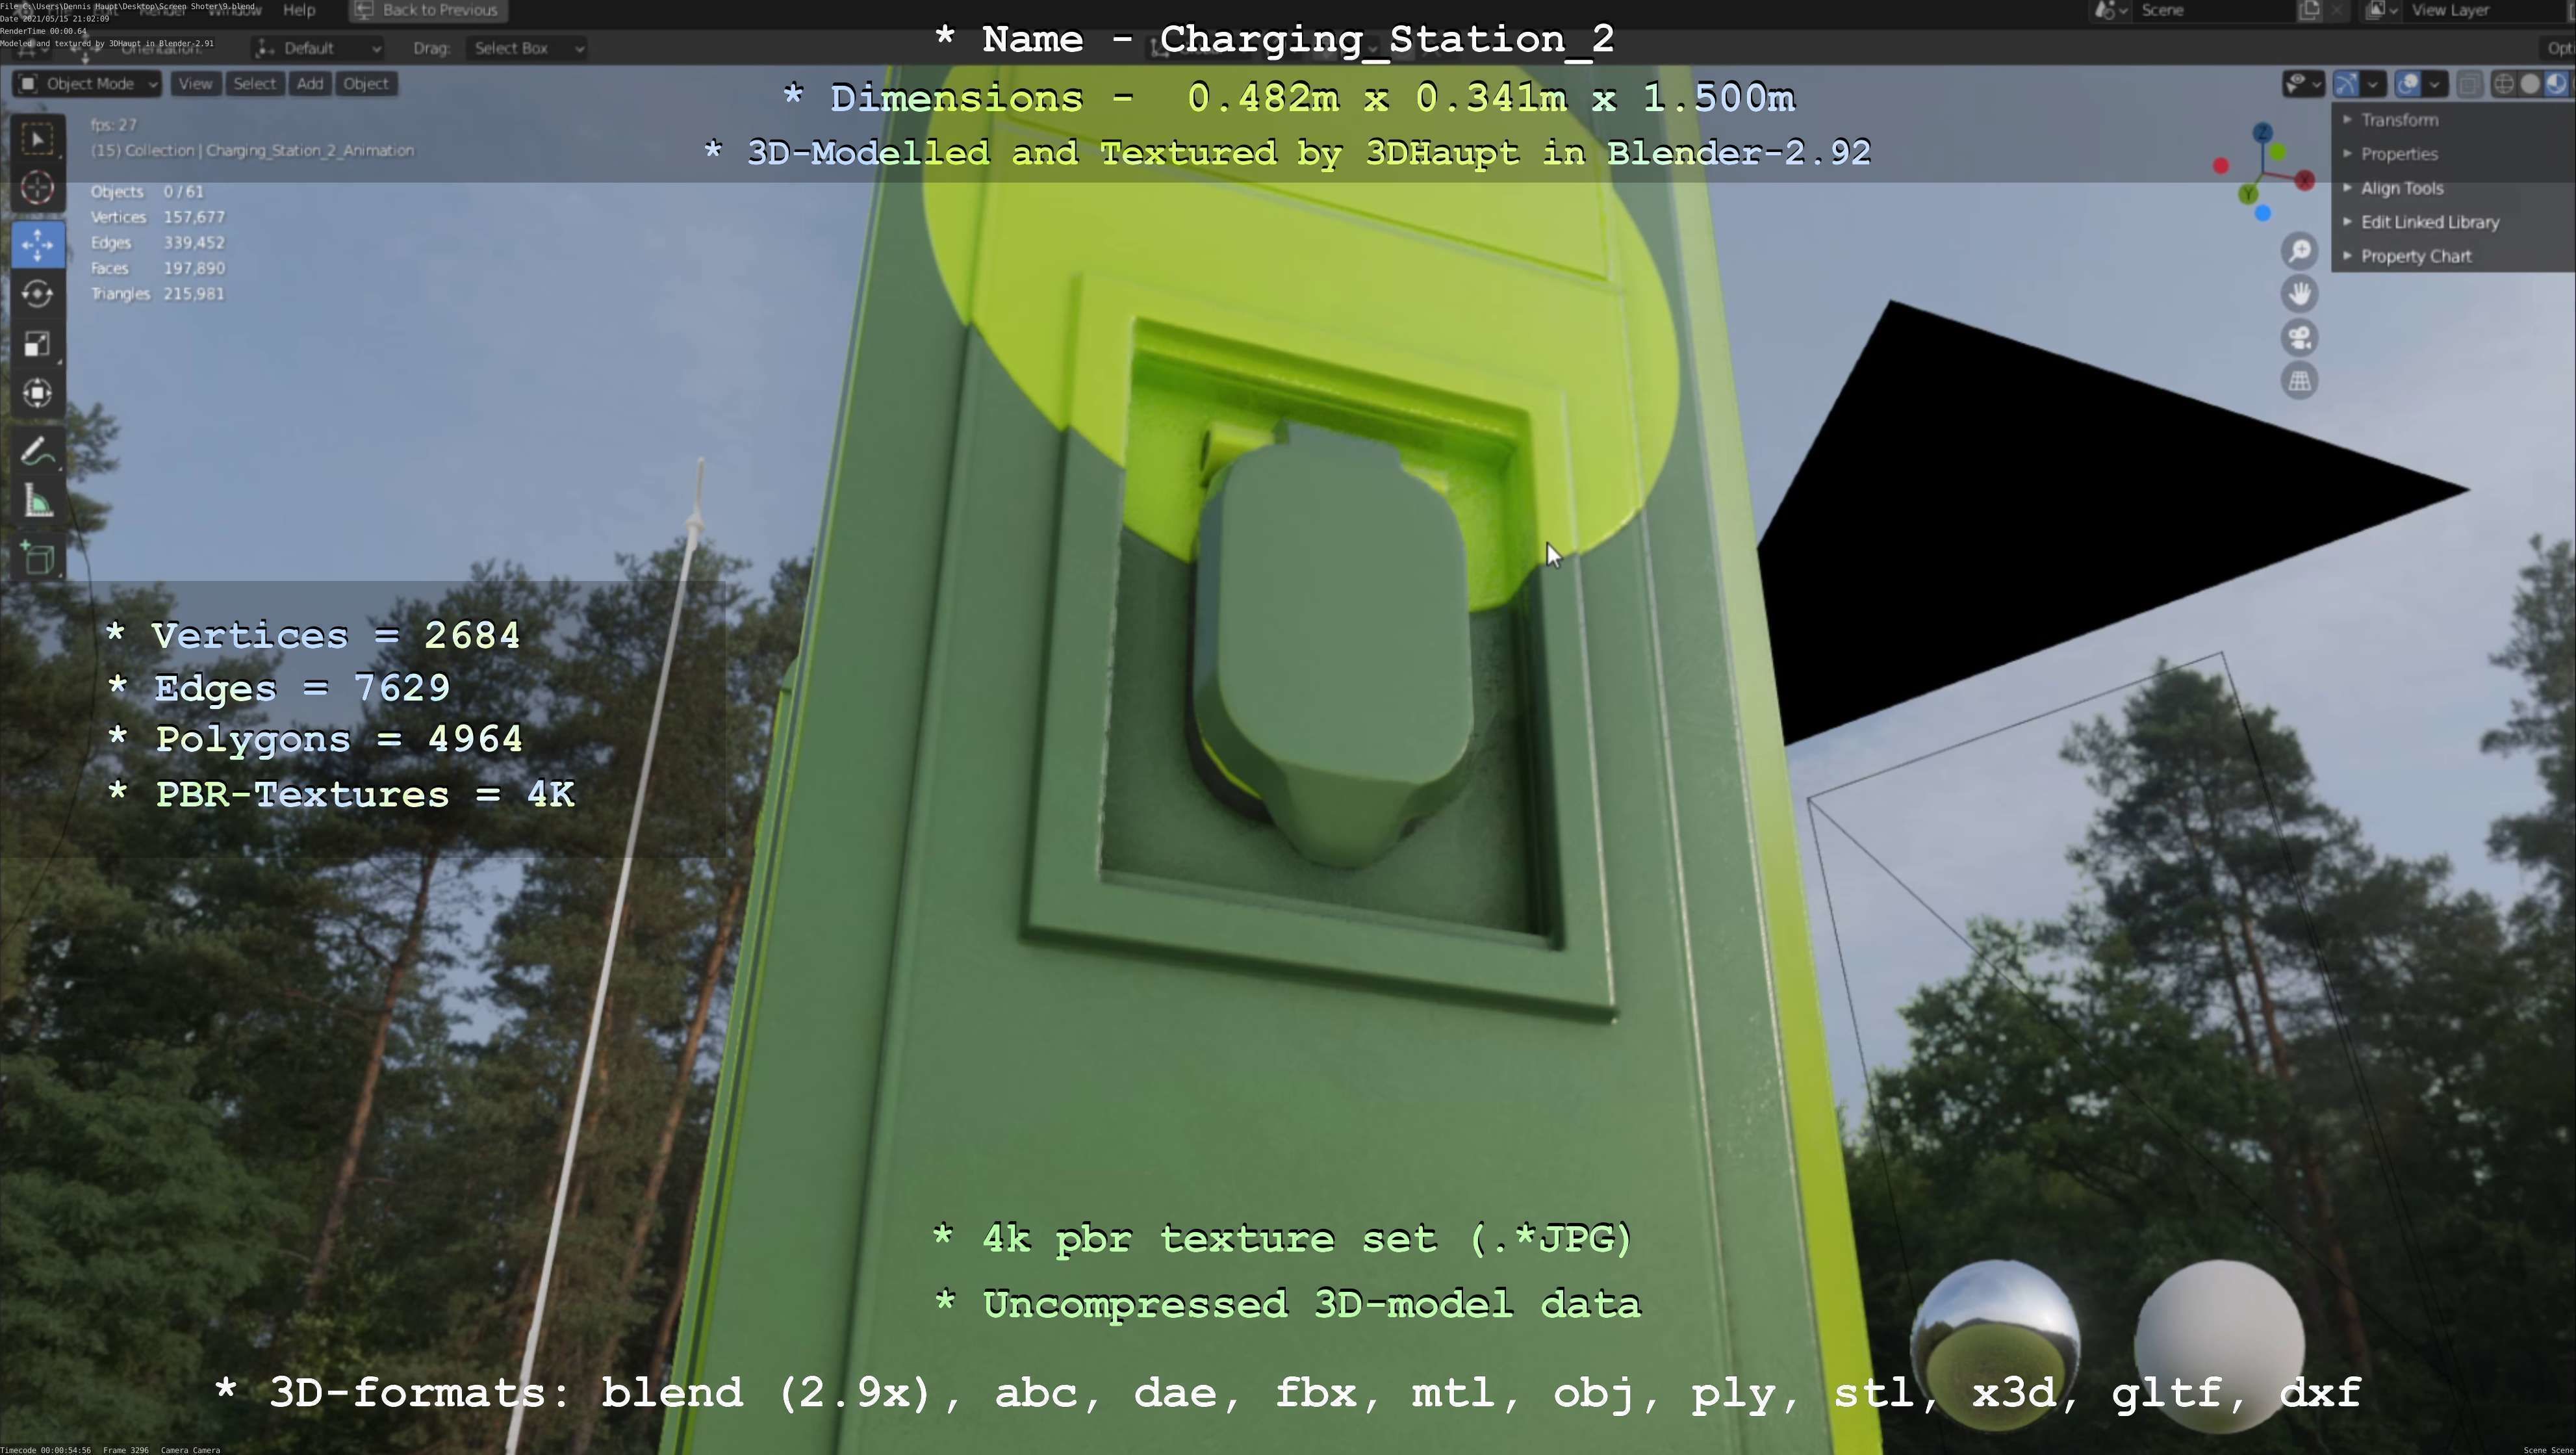Open the Object menu
Viewport: 2576px width, 1455px height.
click(366, 84)
